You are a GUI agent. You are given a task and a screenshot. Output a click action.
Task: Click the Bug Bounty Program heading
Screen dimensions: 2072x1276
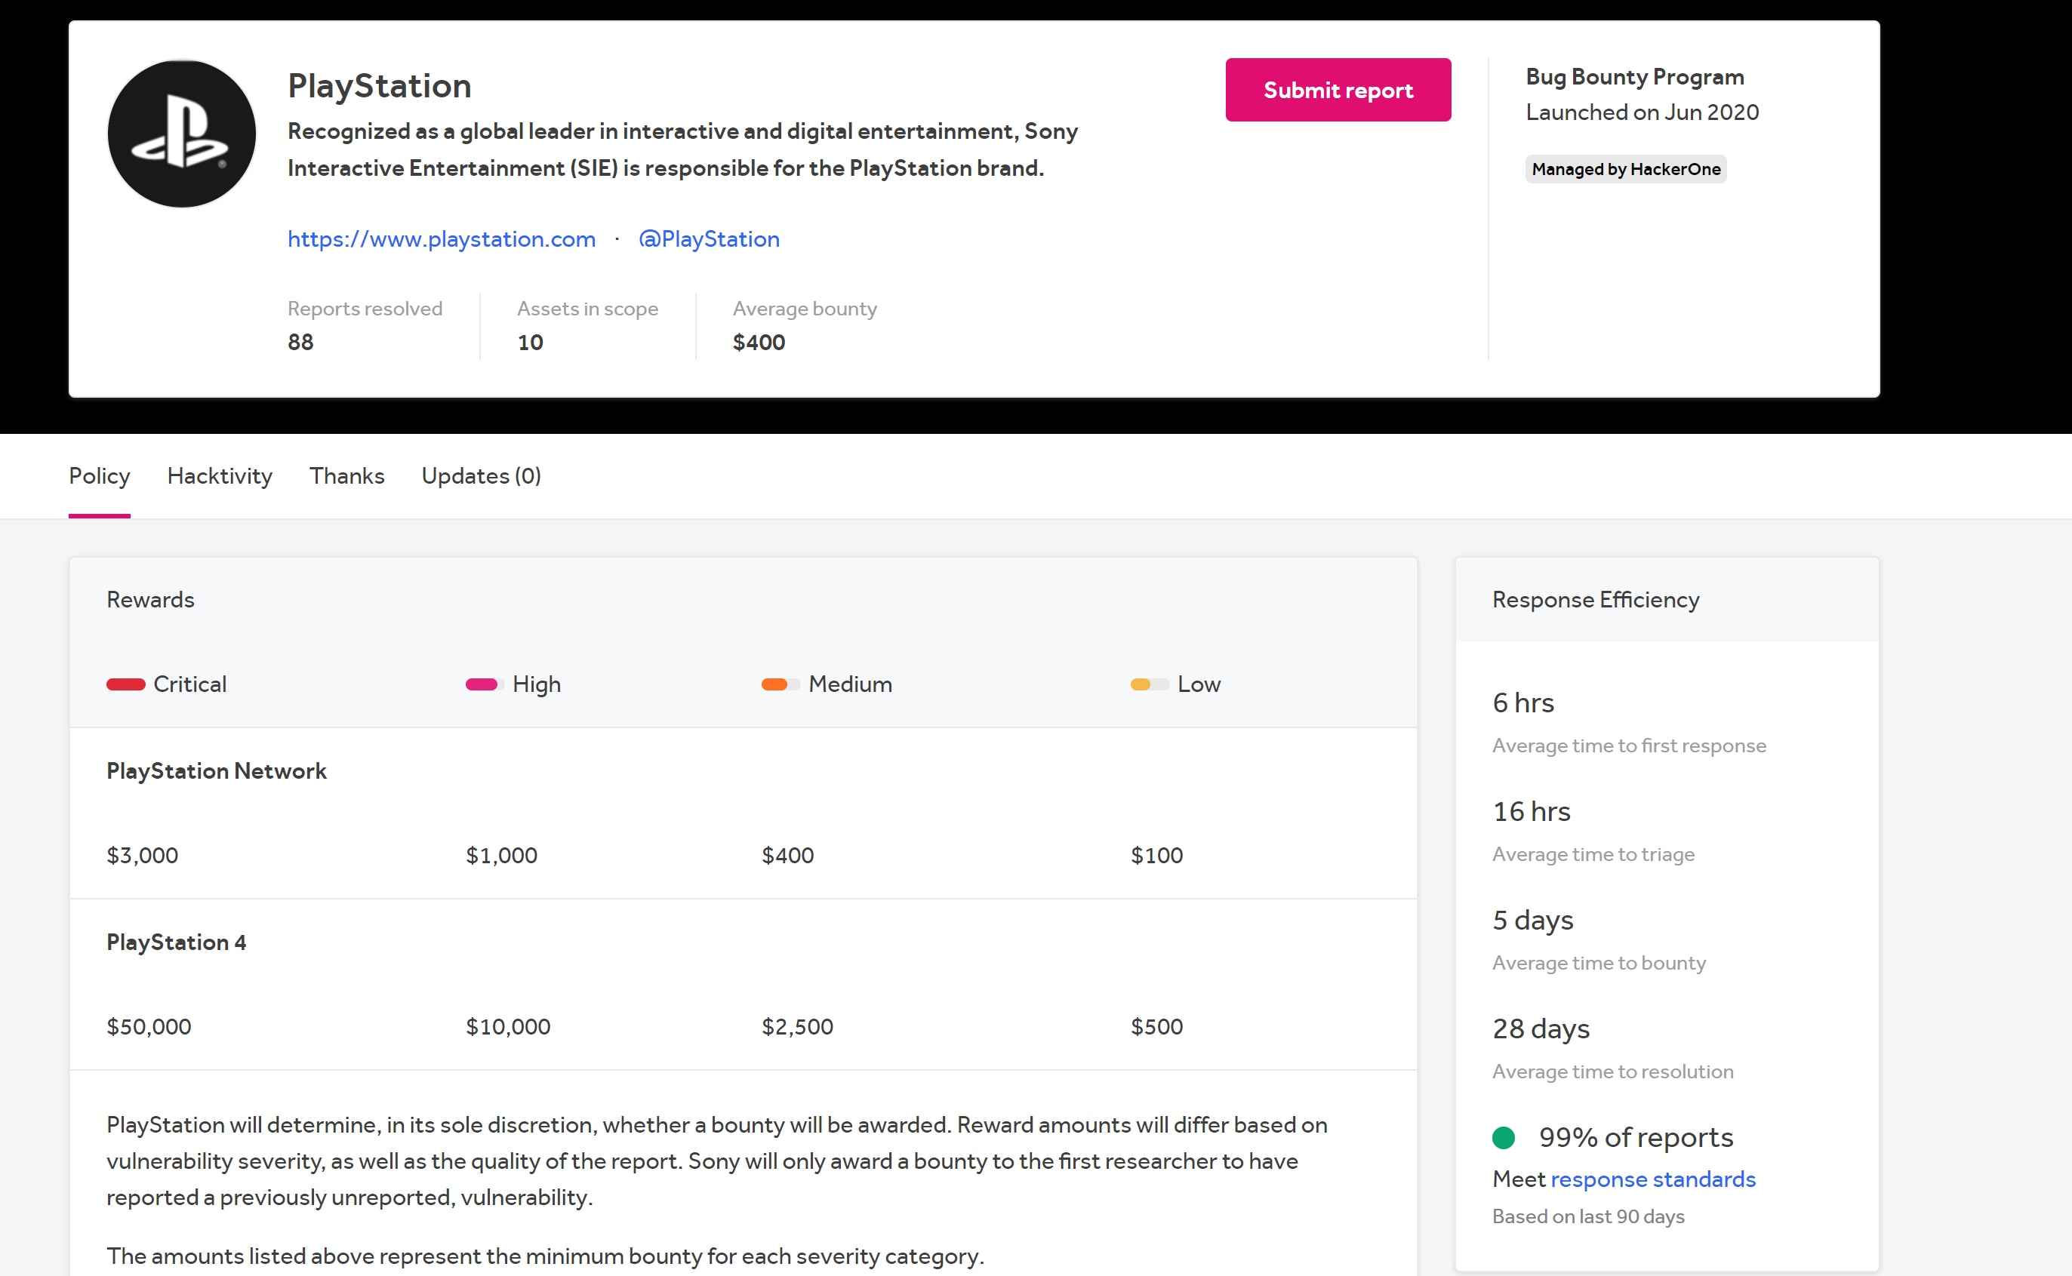(x=1635, y=77)
